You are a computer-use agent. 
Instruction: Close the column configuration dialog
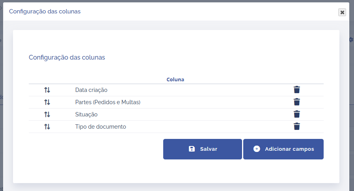point(342,12)
